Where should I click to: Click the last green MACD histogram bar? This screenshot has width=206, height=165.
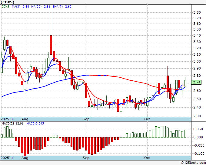[185, 134]
